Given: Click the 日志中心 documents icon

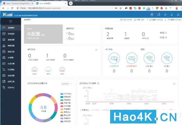Looking at the screenshot, I should [x=4, y=88].
